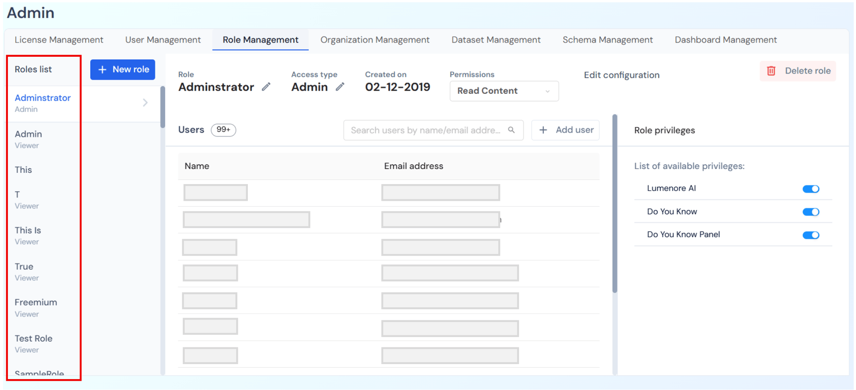Select the True role

tap(82, 272)
